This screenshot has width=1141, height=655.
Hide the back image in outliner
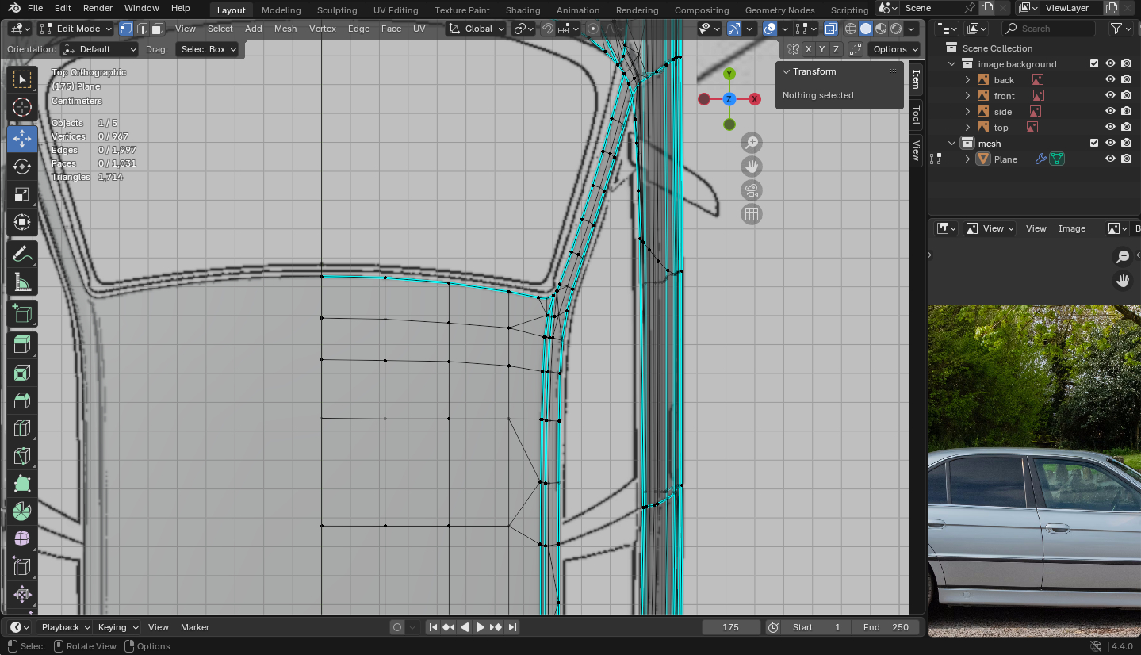tap(1110, 79)
